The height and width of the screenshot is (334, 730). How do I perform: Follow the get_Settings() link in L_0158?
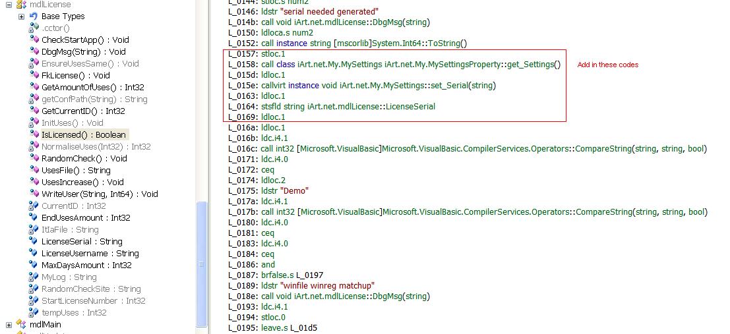point(534,64)
